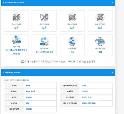Collapse the 자동차 일반 사양 정보 section chevron
Image resolution: width=124 pixels, height=114 pixels.
113,73
